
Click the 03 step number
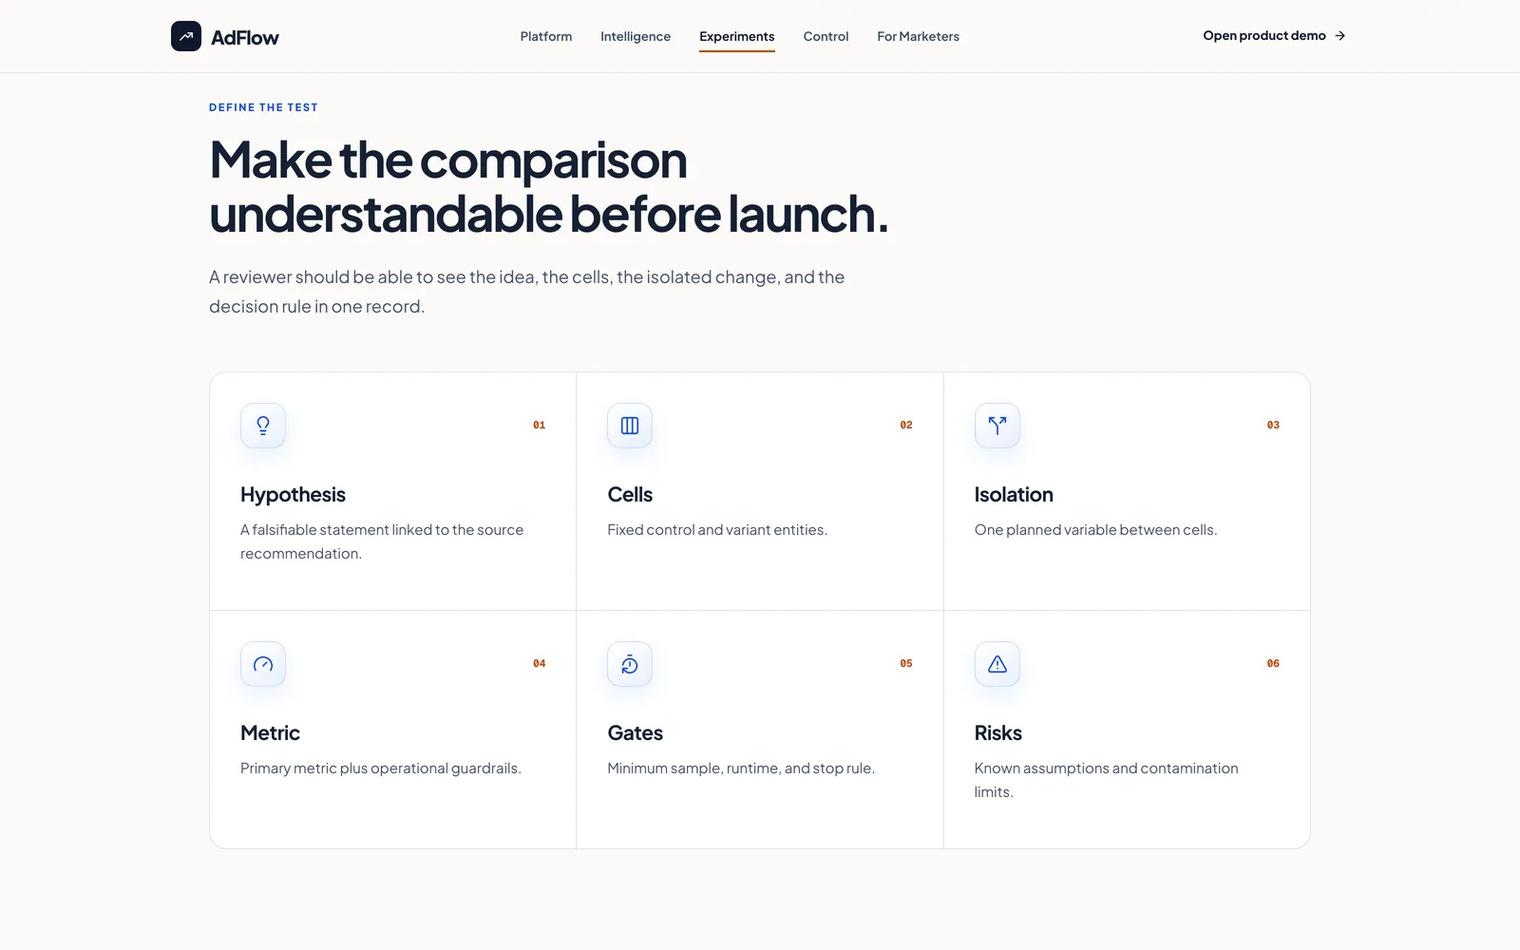[1273, 426]
